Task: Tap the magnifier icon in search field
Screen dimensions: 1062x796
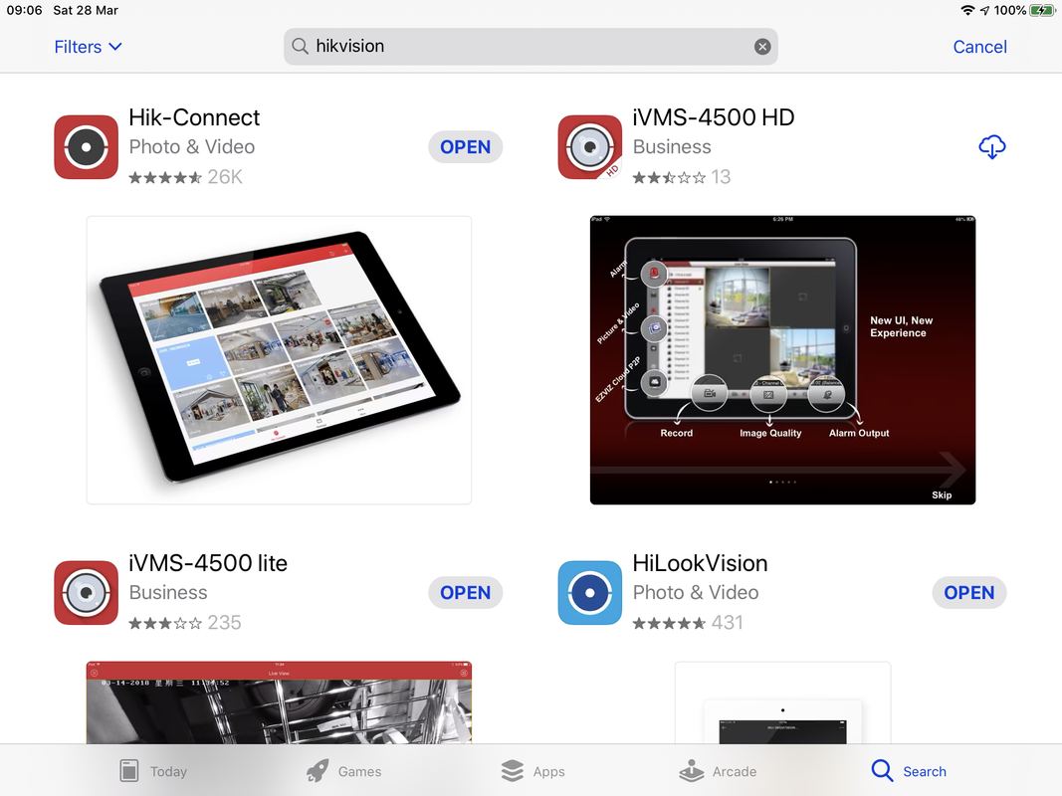Action: 300,46
